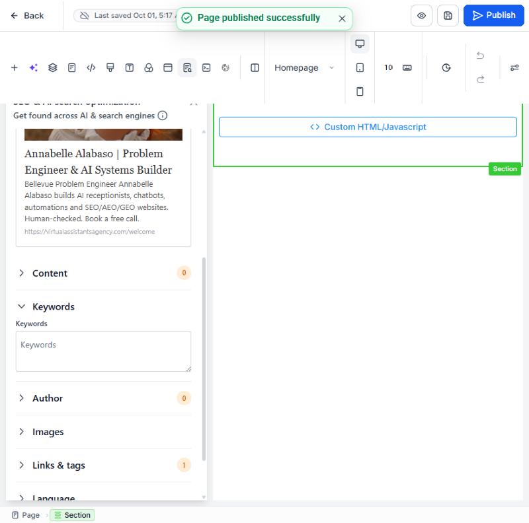Expand the Content section
The height and width of the screenshot is (523, 529).
coord(103,273)
